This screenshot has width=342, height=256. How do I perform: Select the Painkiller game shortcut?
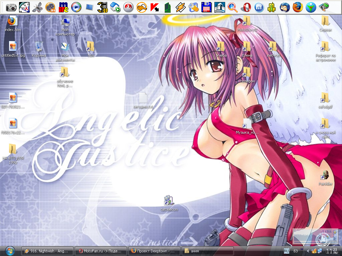click(325, 178)
